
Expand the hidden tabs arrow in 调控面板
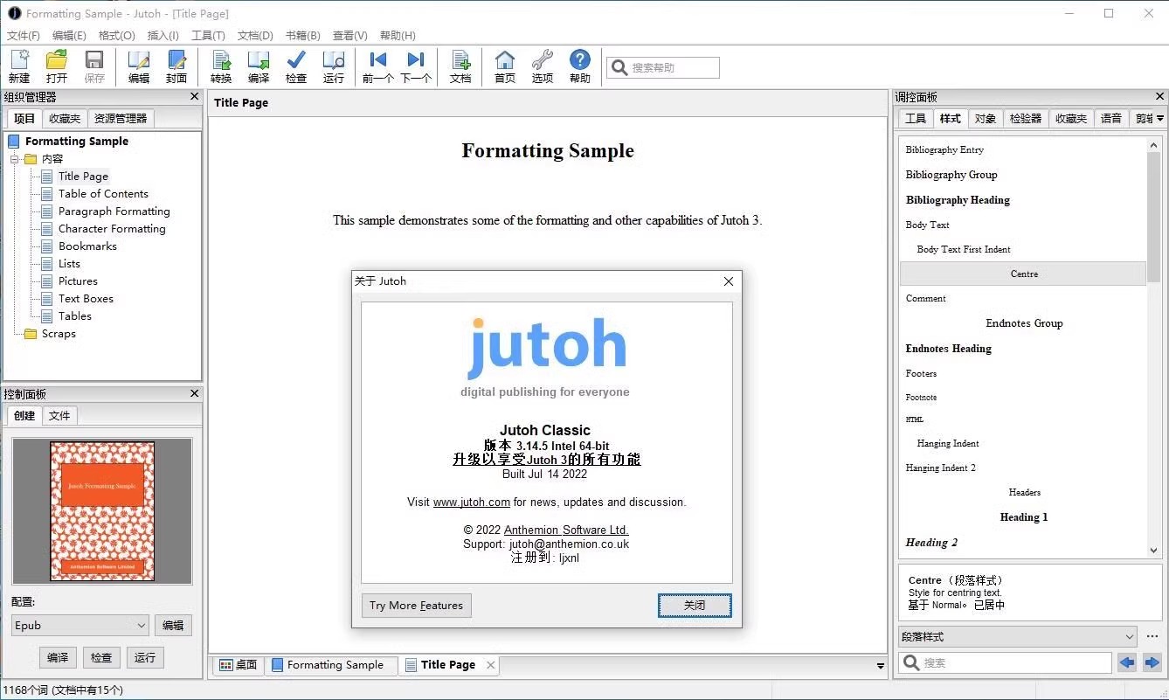coord(1159,119)
